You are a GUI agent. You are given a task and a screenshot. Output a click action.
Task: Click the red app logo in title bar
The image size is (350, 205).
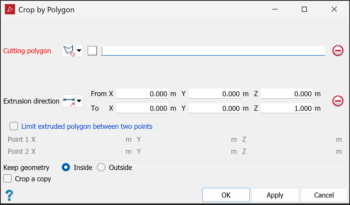10,10
